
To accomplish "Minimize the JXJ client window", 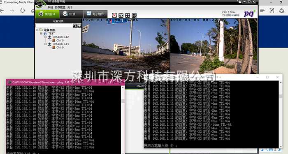I will (244, 2).
